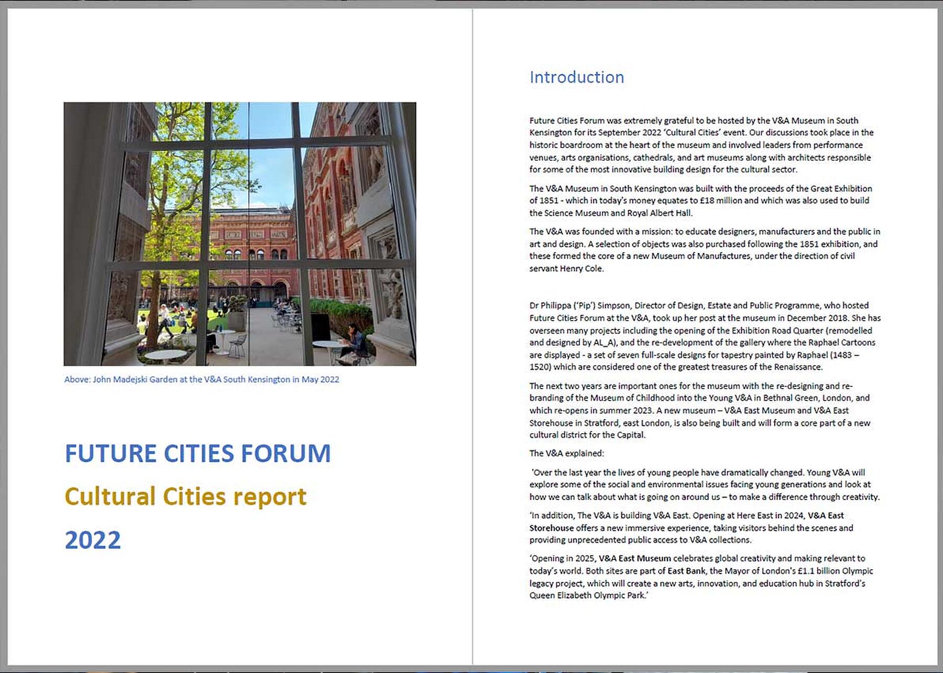The height and width of the screenshot is (673, 943).
Task: Click paragraph starting 'In addition, The V&A is building'
Action: click(x=691, y=527)
